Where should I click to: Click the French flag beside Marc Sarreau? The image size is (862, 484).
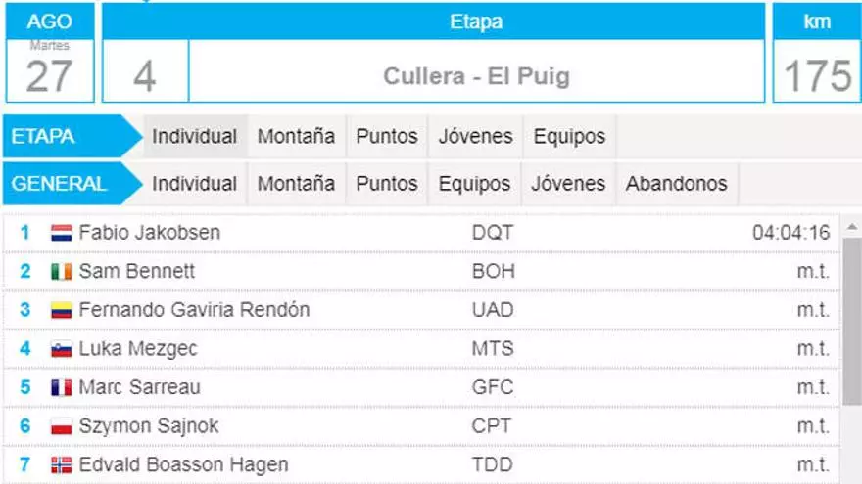[62, 388]
